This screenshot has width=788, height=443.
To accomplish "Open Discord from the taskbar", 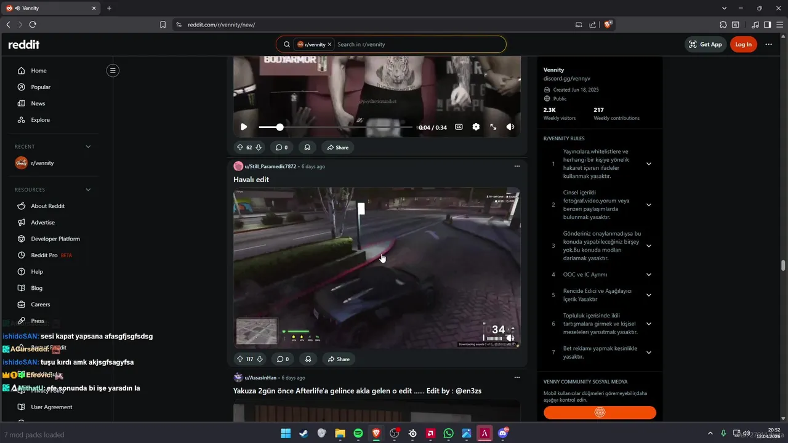I will point(503,433).
